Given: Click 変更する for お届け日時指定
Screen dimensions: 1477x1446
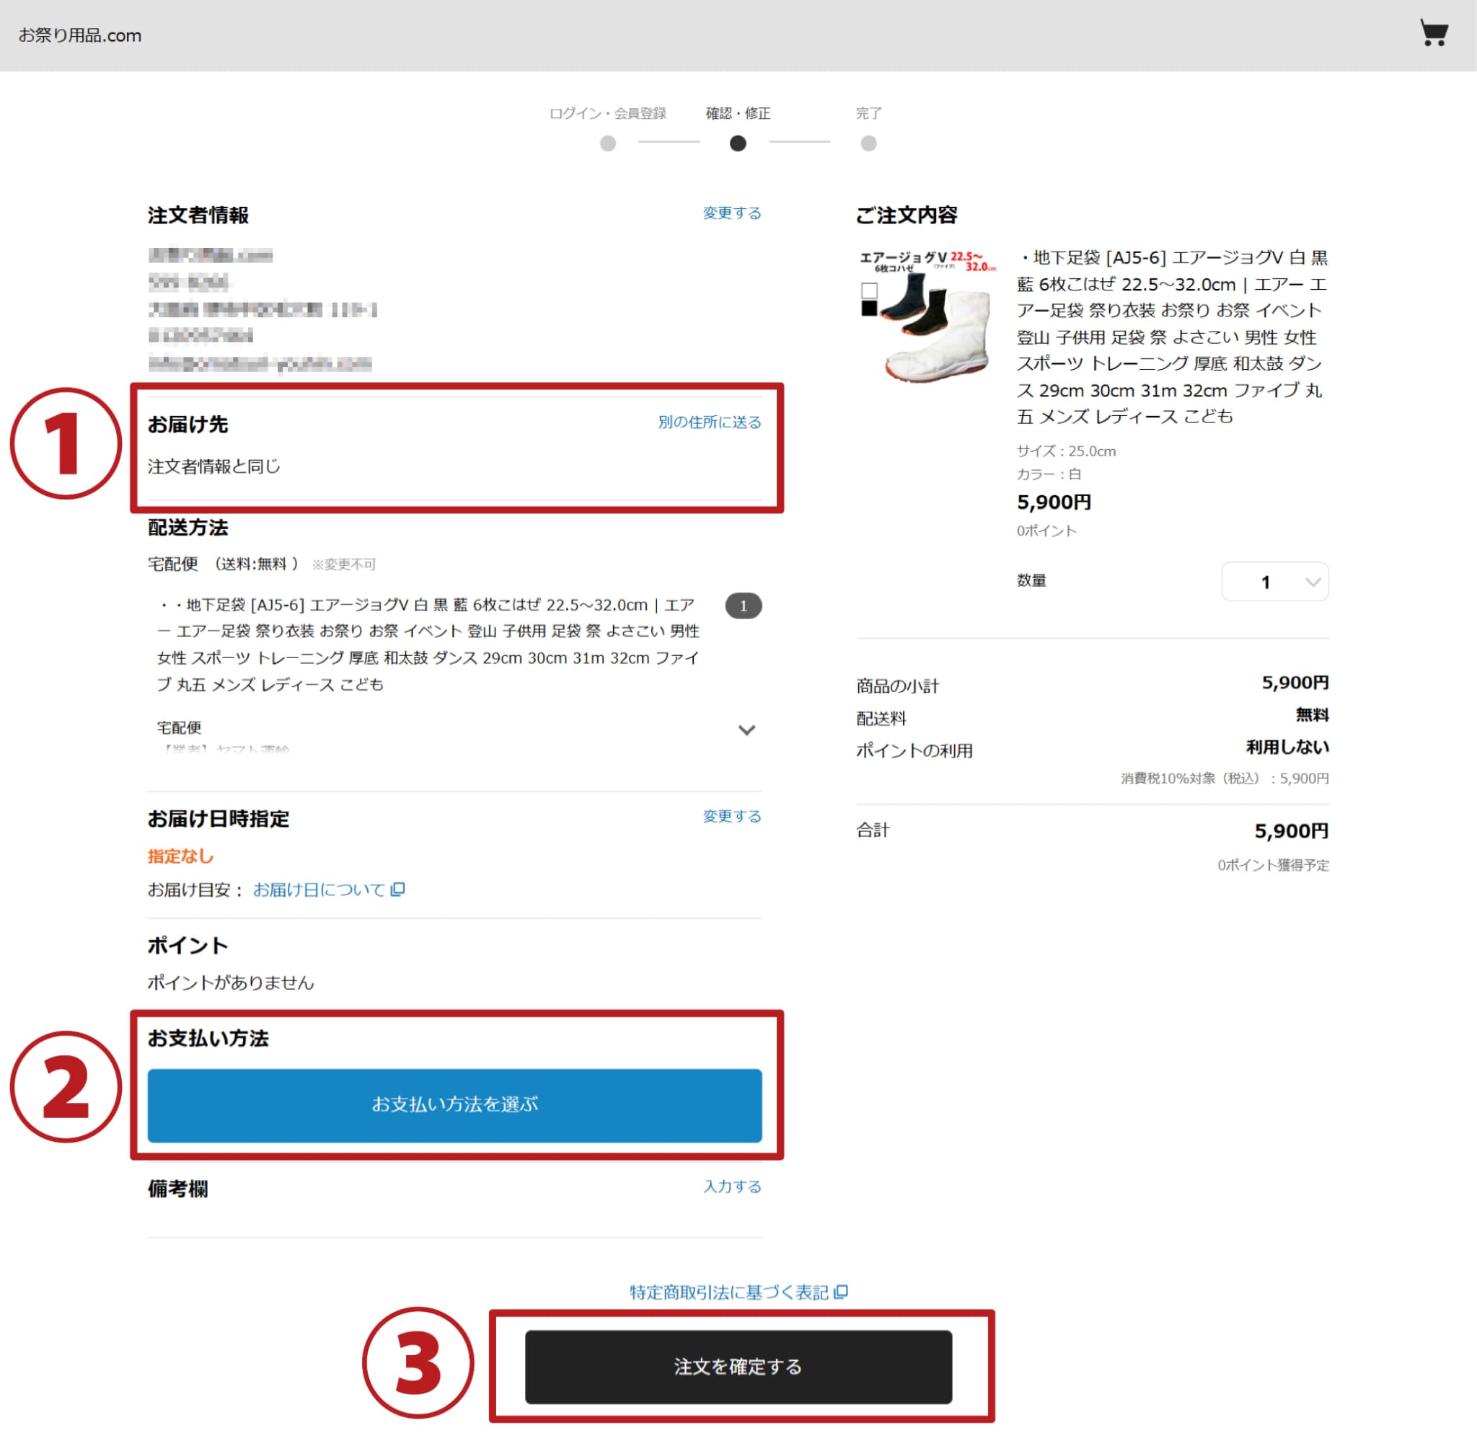Looking at the screenshot, I should (732, 816).
